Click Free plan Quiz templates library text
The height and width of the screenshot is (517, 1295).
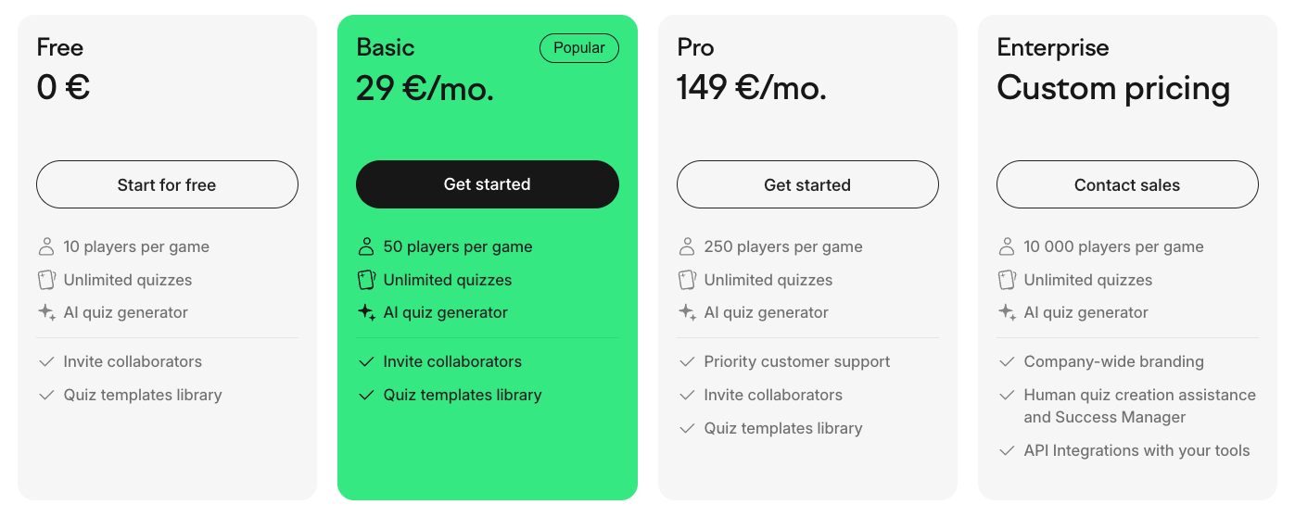tap(143, 395)
